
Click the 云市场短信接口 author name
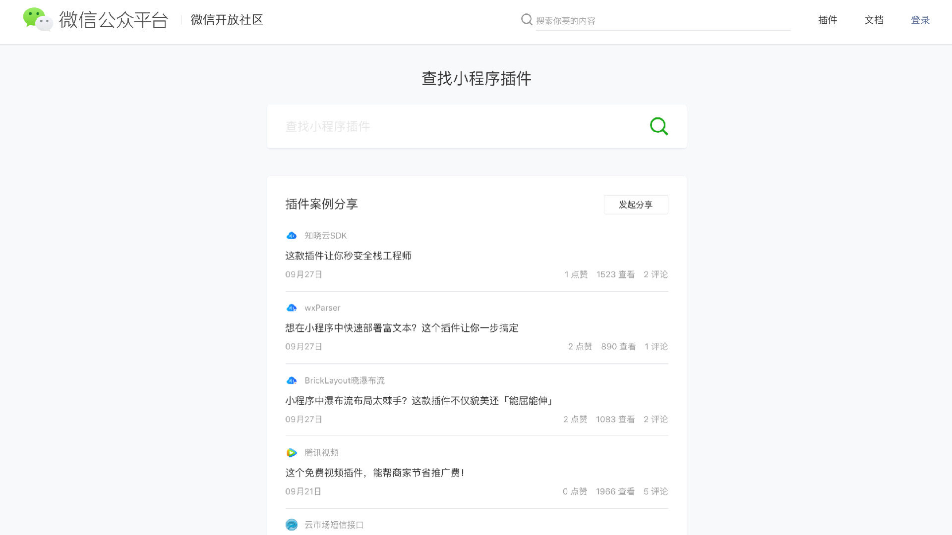coord(334,525)
